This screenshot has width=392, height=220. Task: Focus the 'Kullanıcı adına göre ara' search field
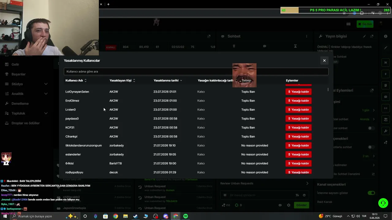[x=196, y=71]
